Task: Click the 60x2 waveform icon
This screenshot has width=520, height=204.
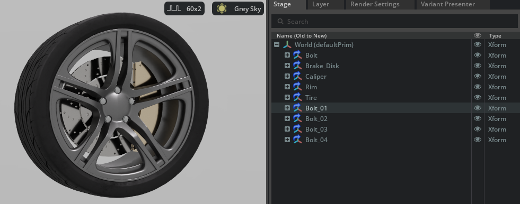Action: [x=174, y=8]
